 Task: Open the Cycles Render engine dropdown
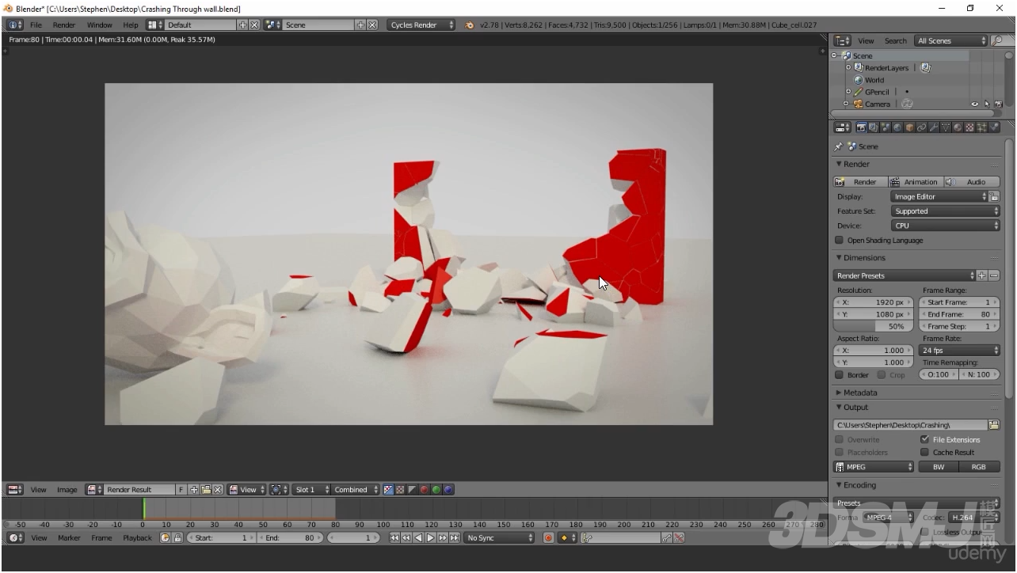coord(421,25)
